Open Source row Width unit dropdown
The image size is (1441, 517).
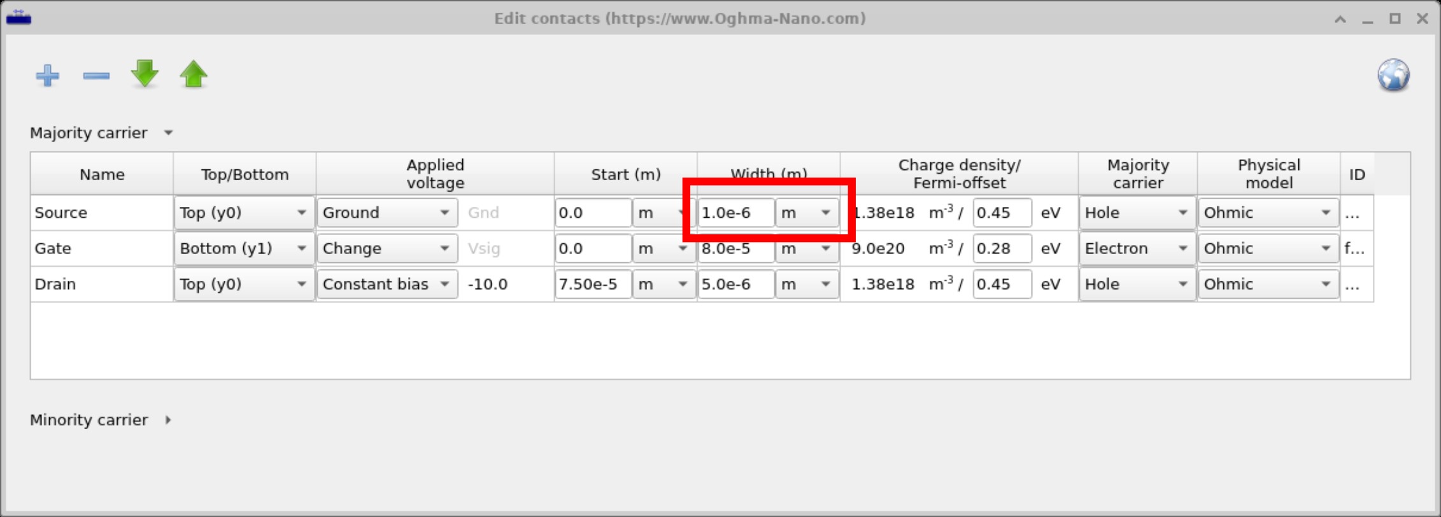(807, 213)
